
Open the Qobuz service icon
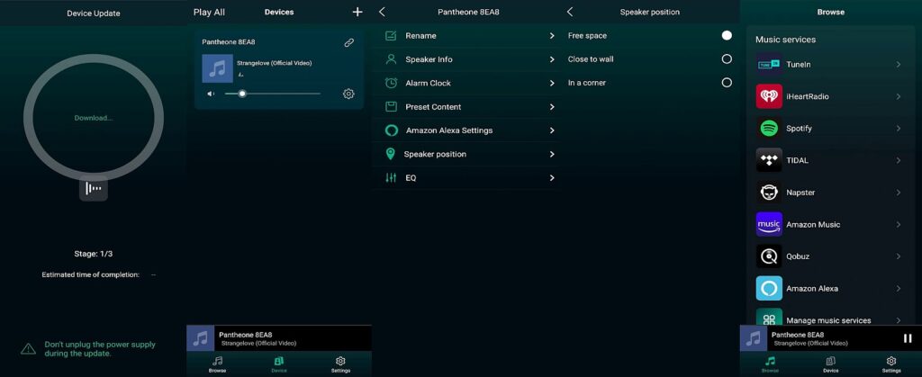point(769,256)
